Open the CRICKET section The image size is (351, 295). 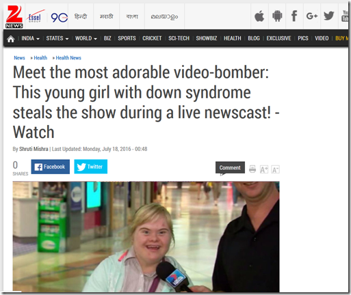pyautogui.click(x=152, y=38)
